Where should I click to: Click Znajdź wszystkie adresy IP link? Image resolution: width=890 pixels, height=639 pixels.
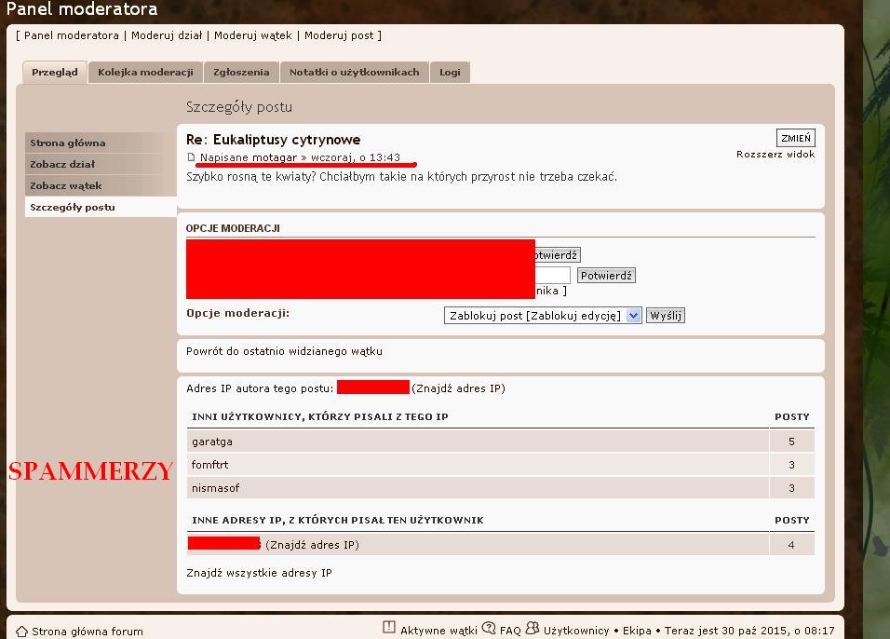[259, 573]
